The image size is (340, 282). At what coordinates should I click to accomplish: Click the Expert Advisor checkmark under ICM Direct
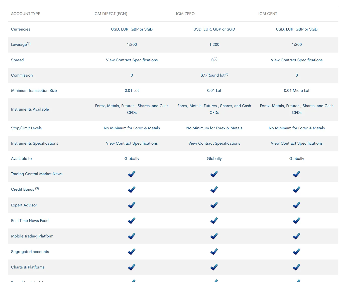click(132, 205)
